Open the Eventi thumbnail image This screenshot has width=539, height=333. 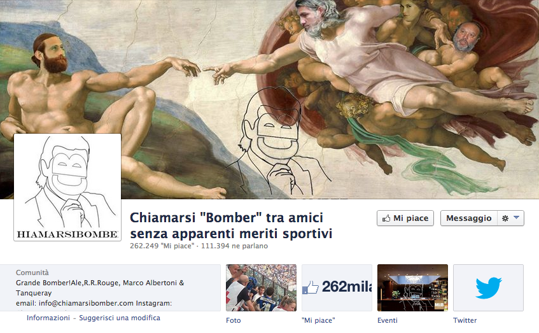(412, 288)
